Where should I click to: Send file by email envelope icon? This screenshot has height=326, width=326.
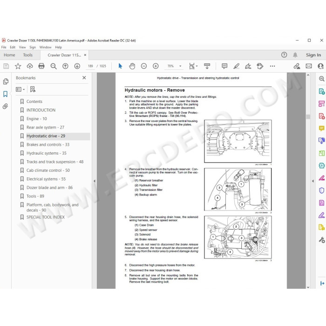click(309, 66)
